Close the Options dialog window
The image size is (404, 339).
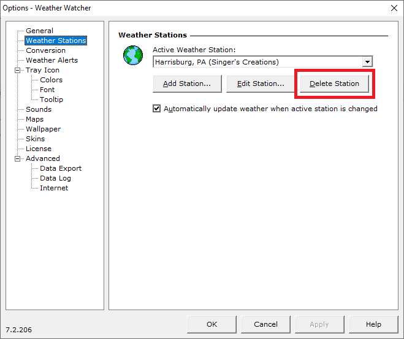pos(393,8)
